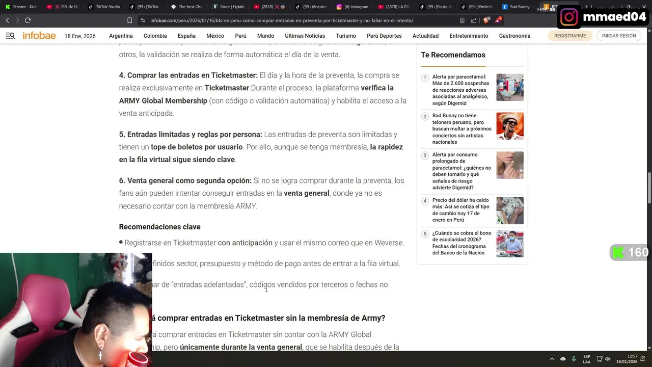Switch to the Store | Hytale tab
This screenshot has height=367, width=652.
point(229,7)
